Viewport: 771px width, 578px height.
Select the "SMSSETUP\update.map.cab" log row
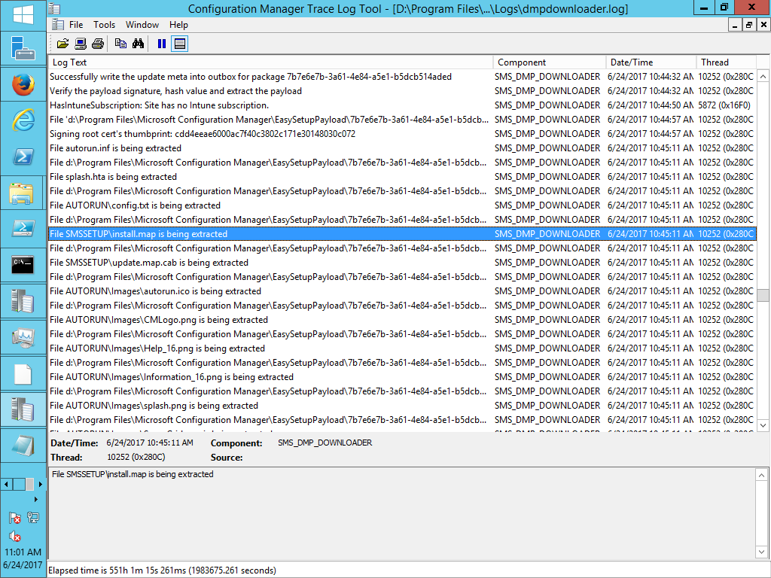coord(402,263)
